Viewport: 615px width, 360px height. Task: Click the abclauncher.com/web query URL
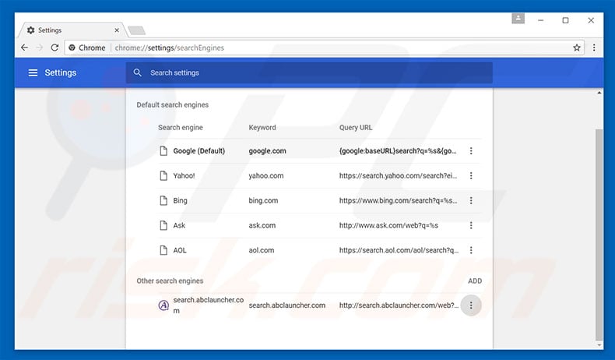click(x=399, y=305)
